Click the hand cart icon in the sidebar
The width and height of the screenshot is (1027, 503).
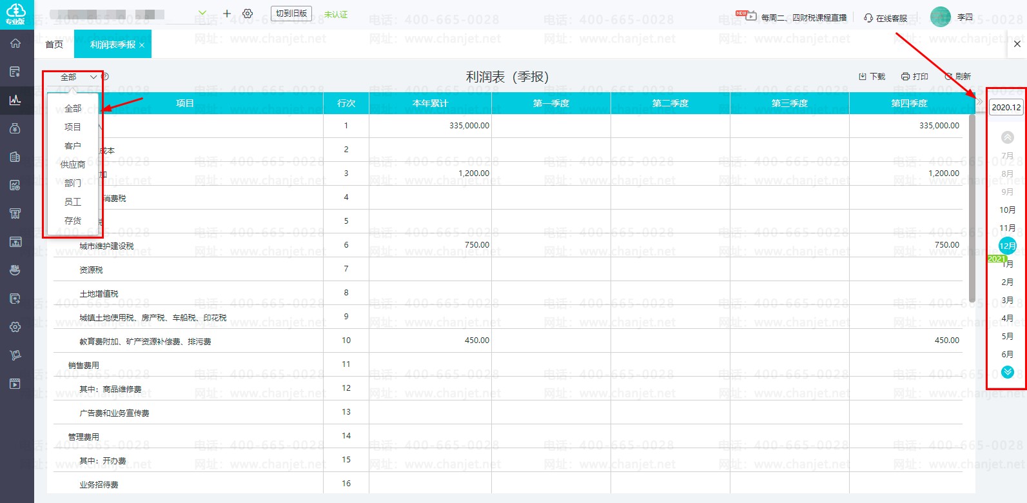[15, 355]
